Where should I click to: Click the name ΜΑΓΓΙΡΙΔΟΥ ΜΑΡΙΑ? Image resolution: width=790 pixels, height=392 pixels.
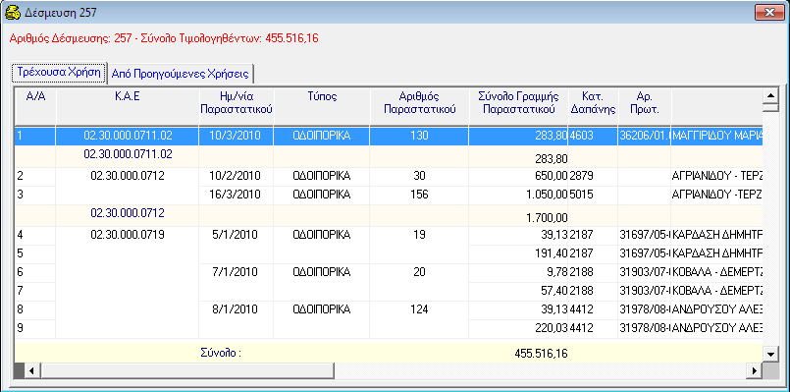point(717,136)
